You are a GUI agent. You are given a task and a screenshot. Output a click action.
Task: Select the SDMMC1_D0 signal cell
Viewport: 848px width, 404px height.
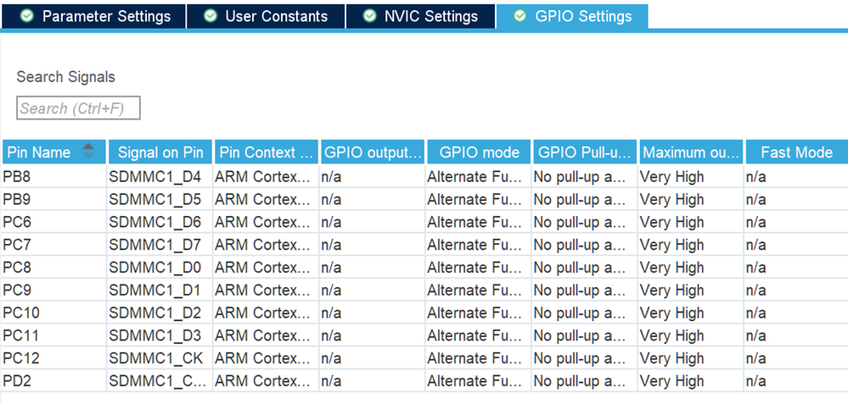tap(160, 268)
